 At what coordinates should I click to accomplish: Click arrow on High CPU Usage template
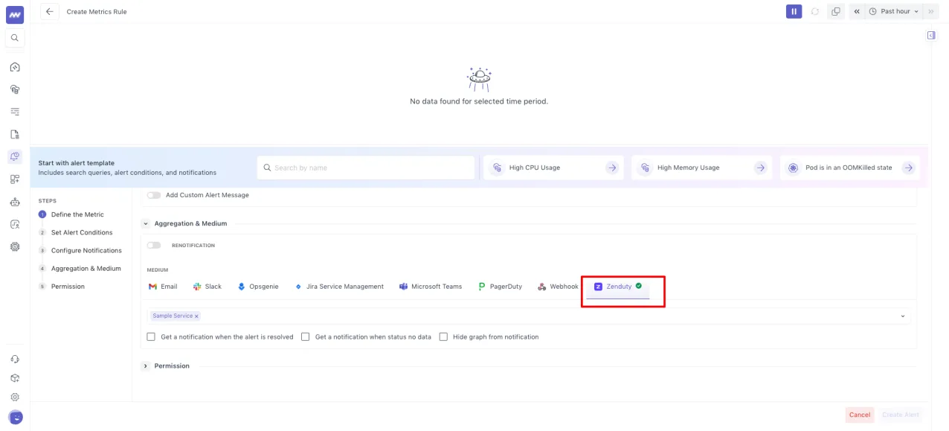(x=612, y=167)
